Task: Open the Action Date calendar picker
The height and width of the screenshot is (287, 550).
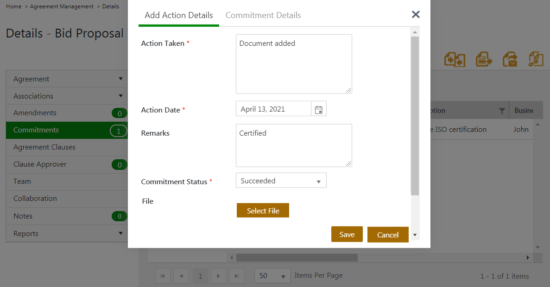Action: pos(319,110)
